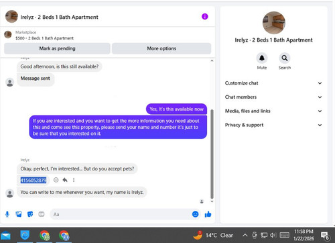Click sender avatar beside last message
The image size is (335, 243).
coord(9,193)
